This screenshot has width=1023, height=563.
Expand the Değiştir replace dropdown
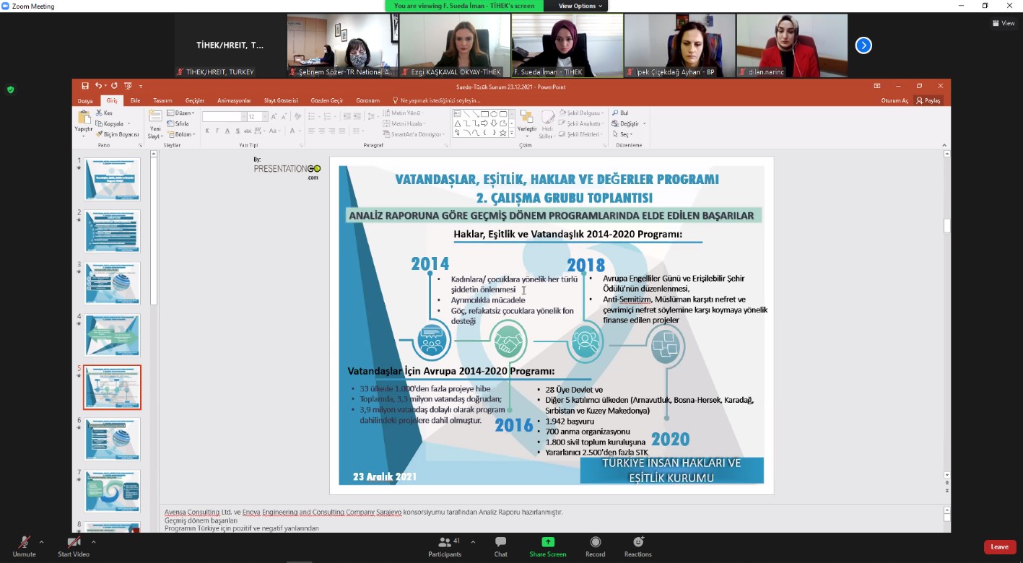[x=629, y=123]
